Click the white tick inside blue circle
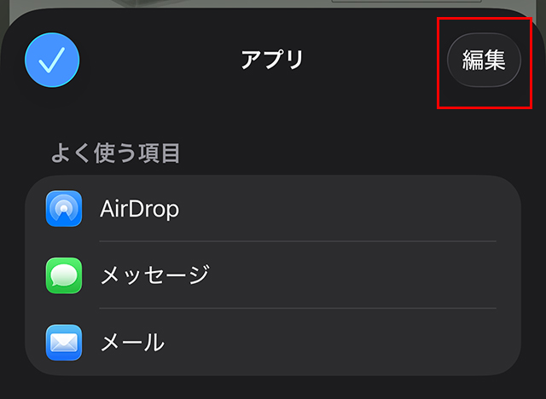This screenshot has width=546, height=399. pyautogui.click(x=51, y=60)
